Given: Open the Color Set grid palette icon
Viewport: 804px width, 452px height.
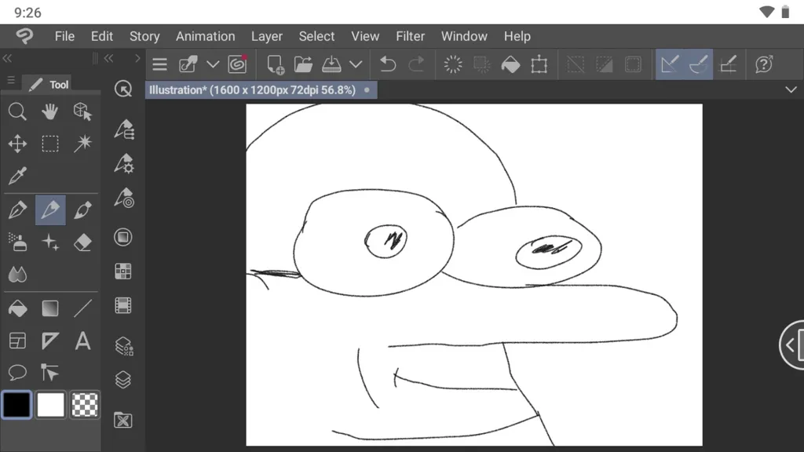Looking at the screenshot, I should click(123, 271).
